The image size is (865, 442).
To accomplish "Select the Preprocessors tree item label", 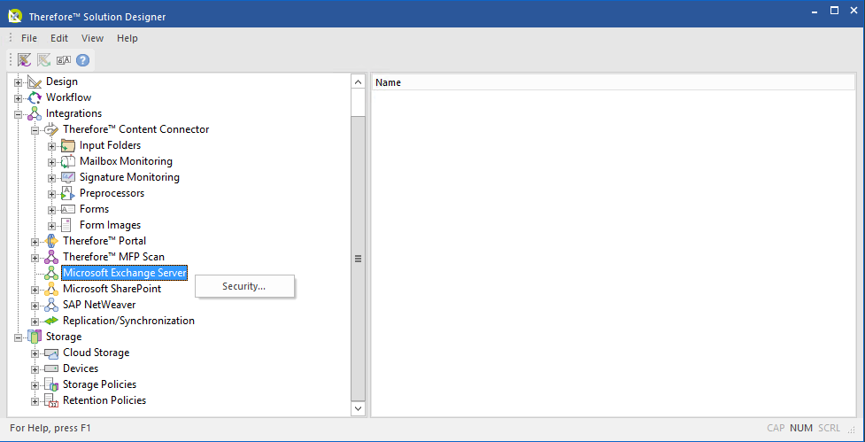I will tap(112, 193).
